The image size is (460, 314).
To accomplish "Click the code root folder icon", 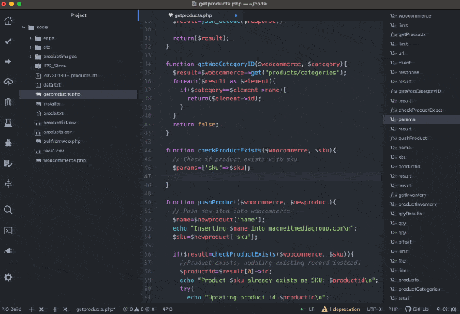I will click(x=31, y=28).
